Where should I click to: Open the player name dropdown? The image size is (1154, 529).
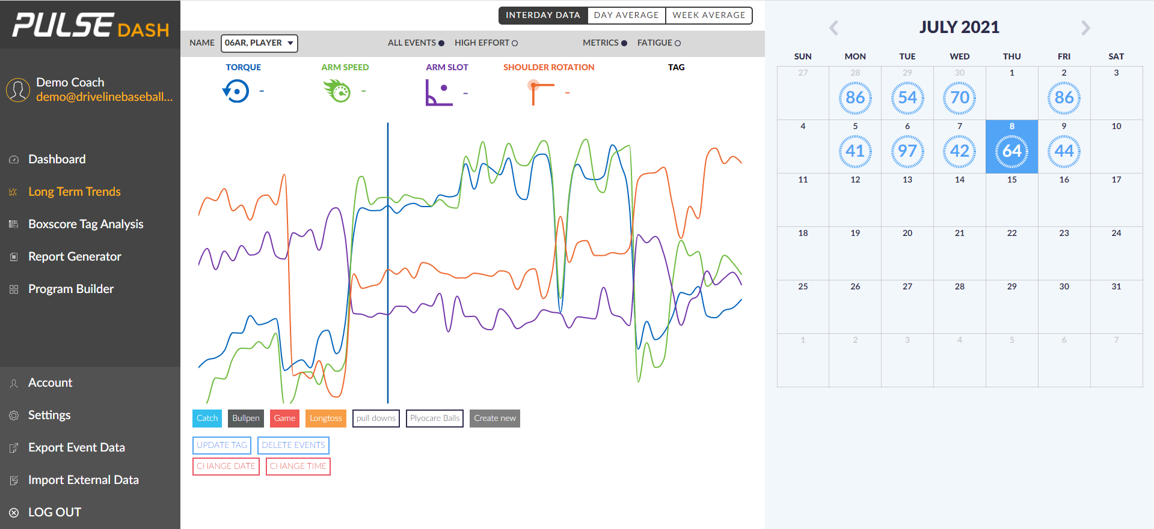pyautogui.click(x=259, y=43)
